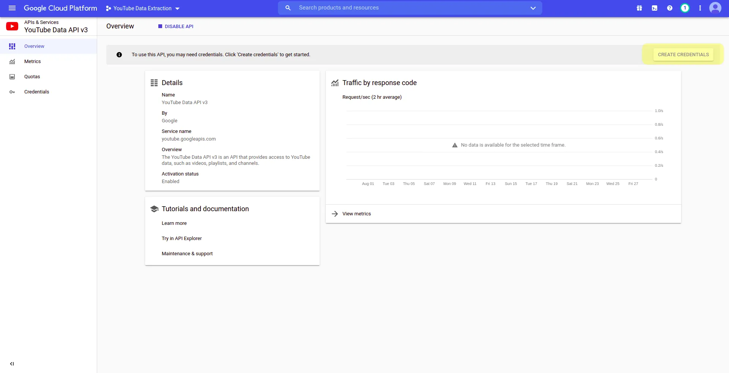
Task: Click the project selector hexagon icon
Action: pyautogui.click(x=109, y=8)
